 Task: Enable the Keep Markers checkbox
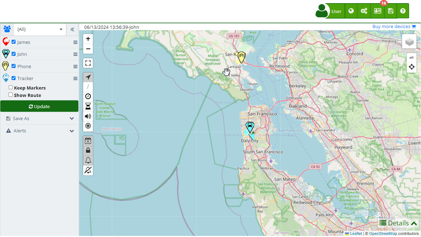point(11,87)
